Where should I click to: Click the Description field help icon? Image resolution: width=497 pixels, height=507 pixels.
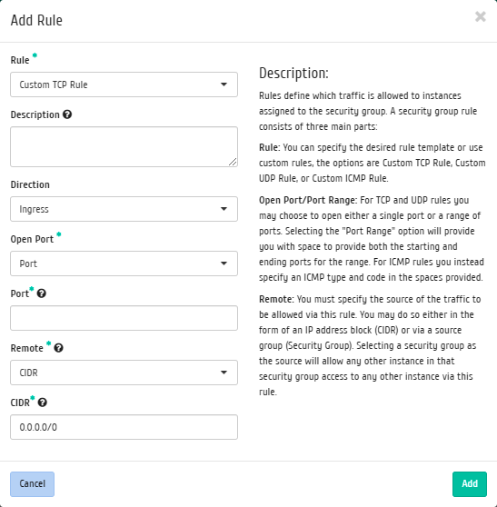click(67, 114)
